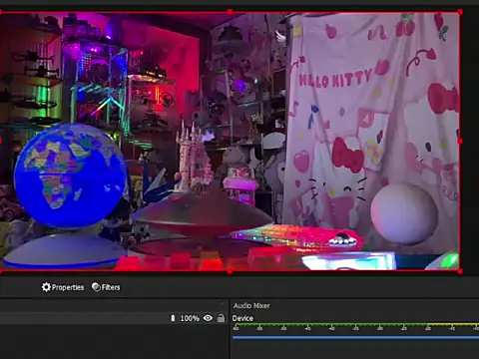Toggle the source visibility eye icon

[208, 318]
